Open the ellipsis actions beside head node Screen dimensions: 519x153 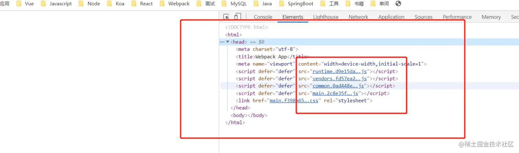click(222, 42)
